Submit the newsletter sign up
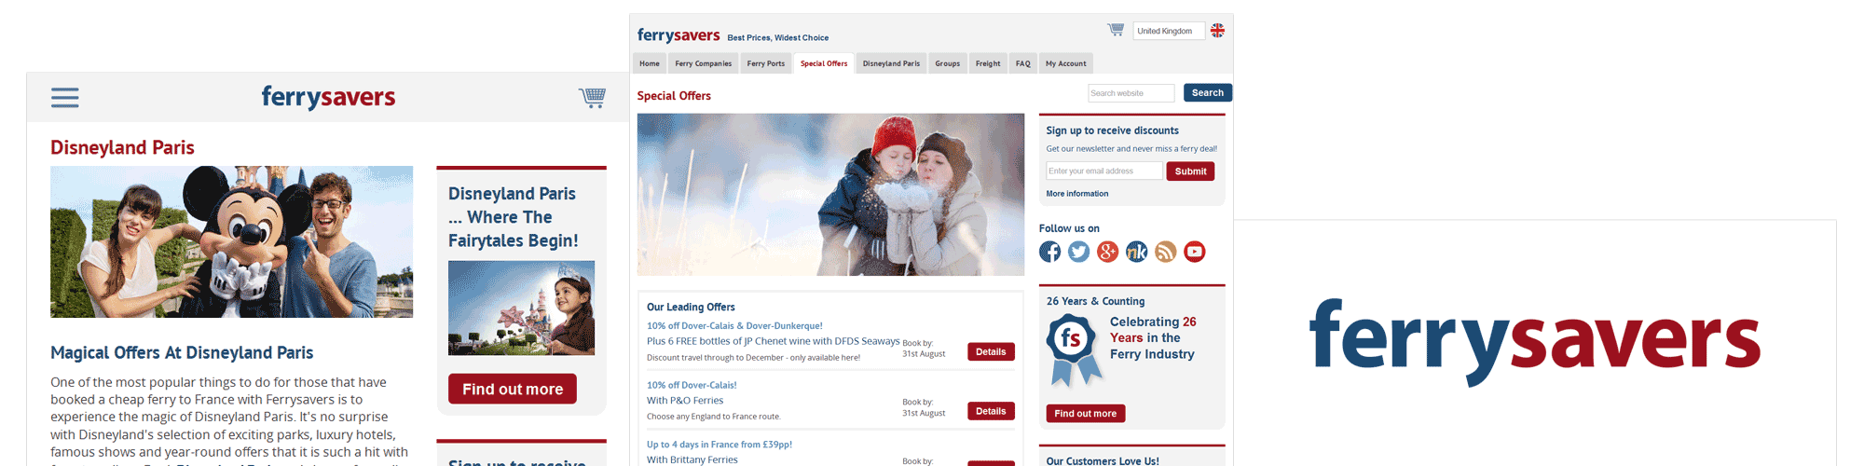 (x=1190, y=171)
